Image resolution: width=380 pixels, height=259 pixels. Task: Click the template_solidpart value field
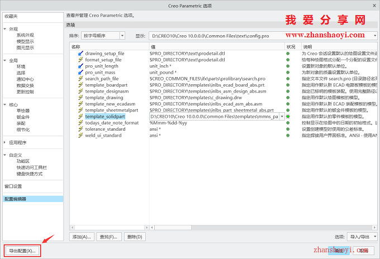pos(214,117)
